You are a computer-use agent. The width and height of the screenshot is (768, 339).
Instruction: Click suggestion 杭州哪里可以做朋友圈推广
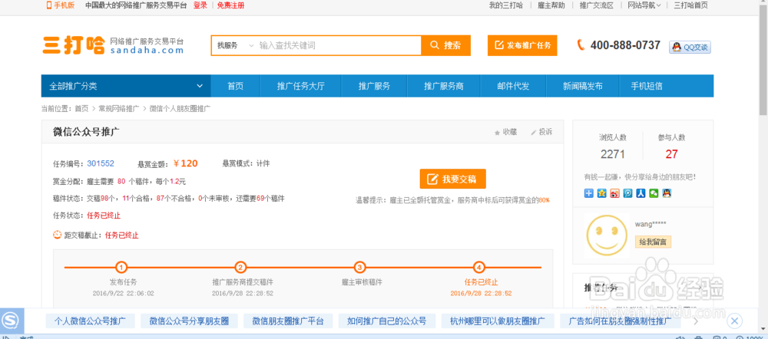click(498, 321)
